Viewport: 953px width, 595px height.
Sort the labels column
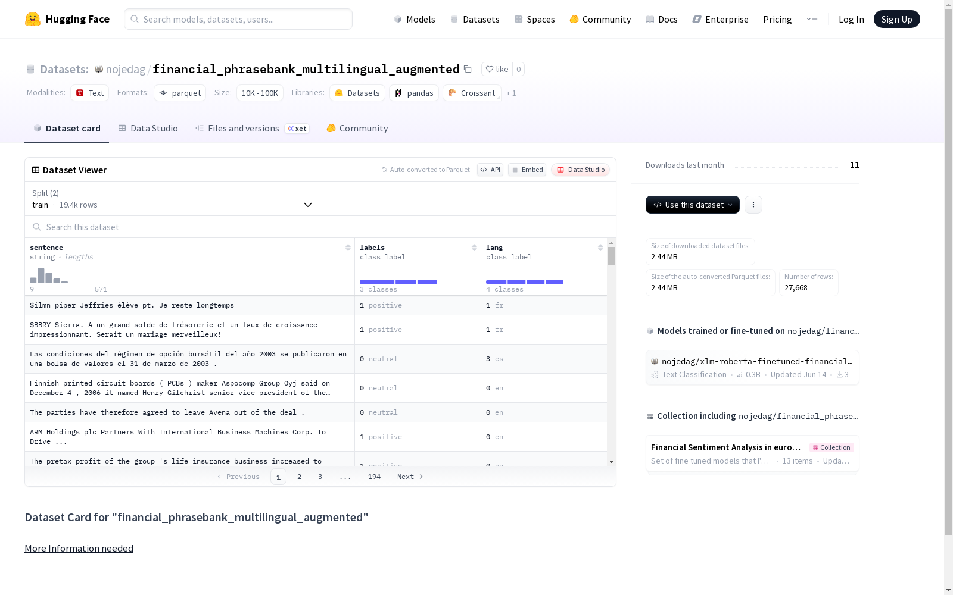coord(474,248)
